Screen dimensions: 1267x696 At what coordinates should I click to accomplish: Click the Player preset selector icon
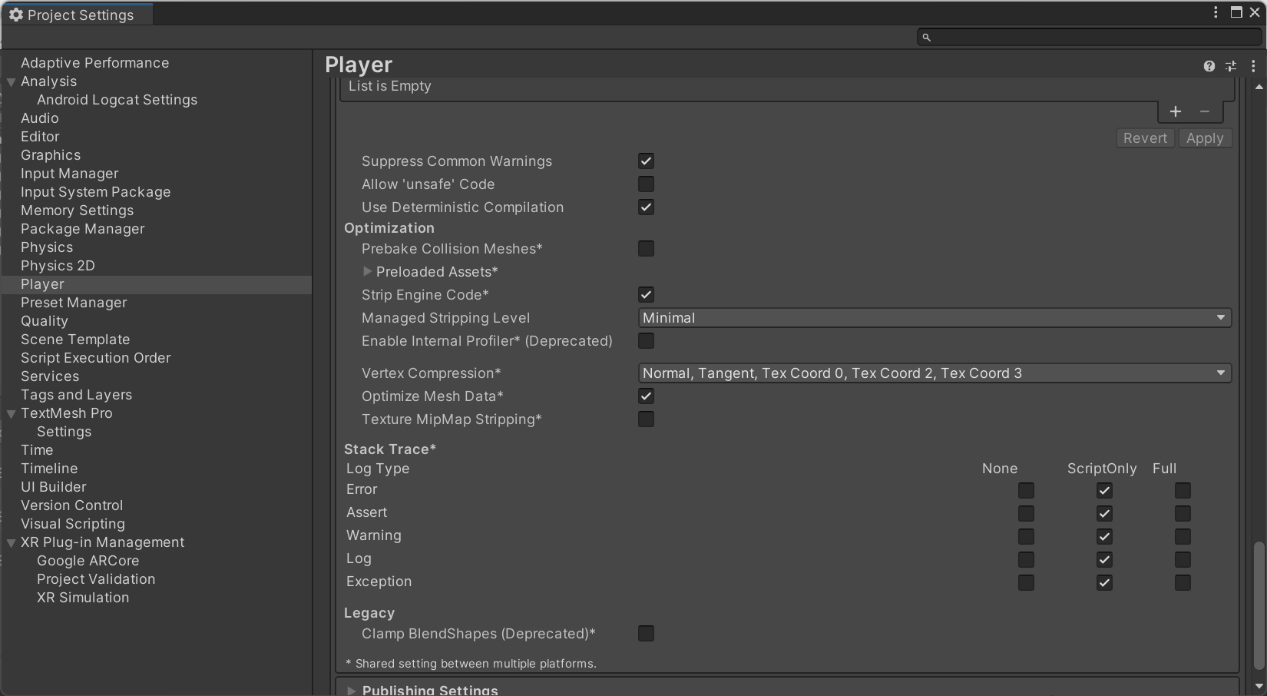1231,66
